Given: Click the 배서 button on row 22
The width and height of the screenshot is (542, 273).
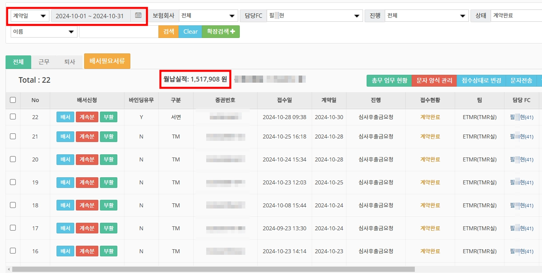Looking at the screenshot, I should click(x=65, y=117).
